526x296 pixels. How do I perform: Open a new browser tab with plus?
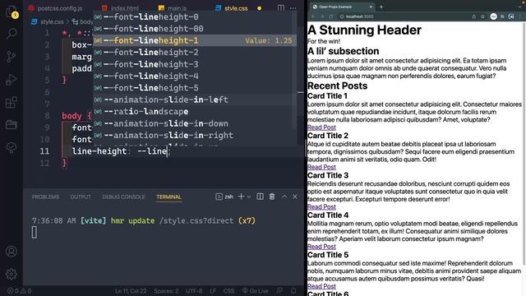381,7
